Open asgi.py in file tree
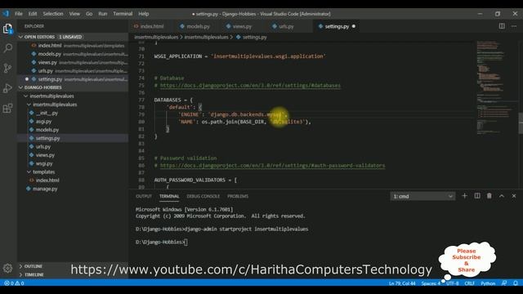Viewport: 523px width, 294px height. 43,122
